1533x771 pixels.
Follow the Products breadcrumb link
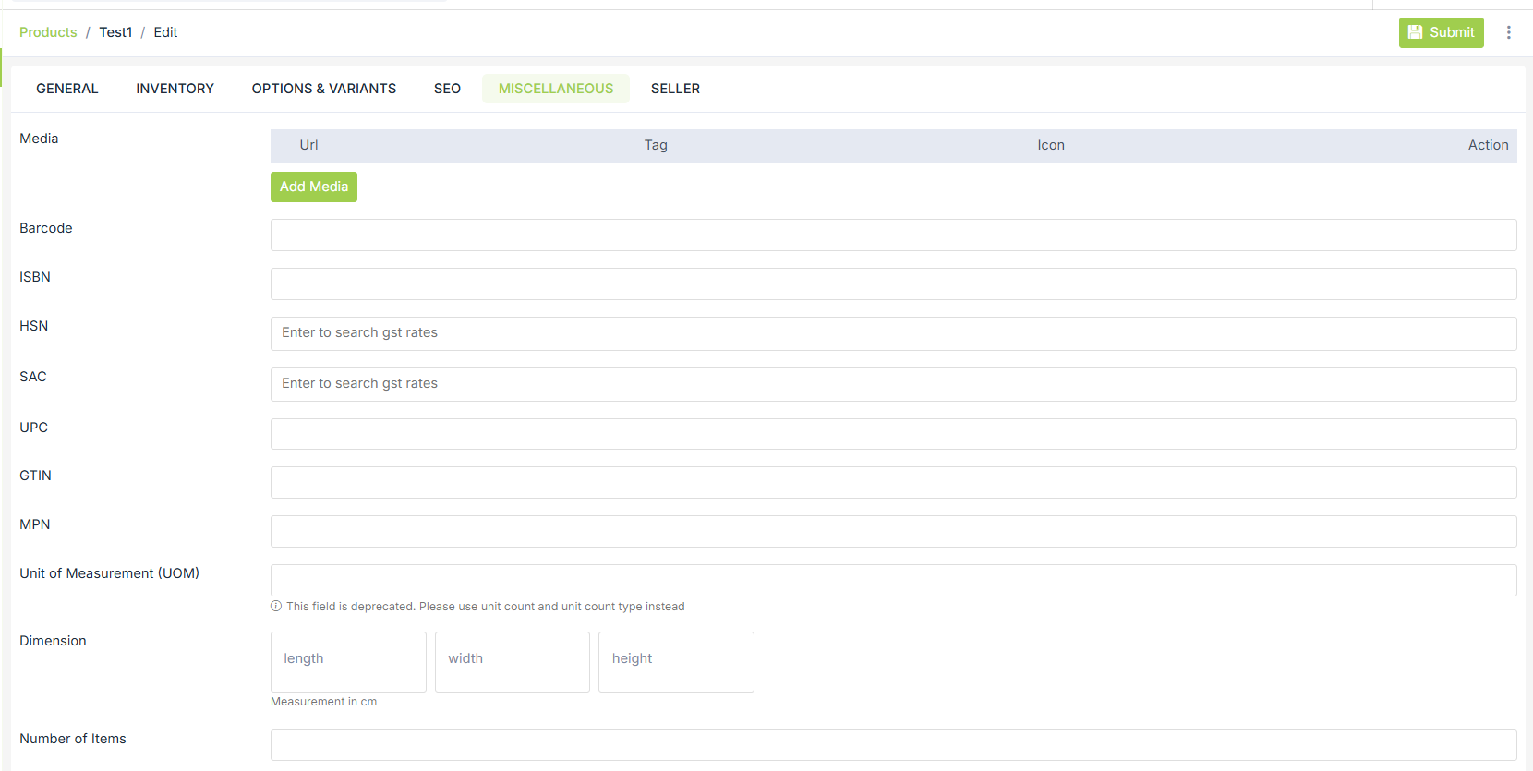tap(48, 32)
